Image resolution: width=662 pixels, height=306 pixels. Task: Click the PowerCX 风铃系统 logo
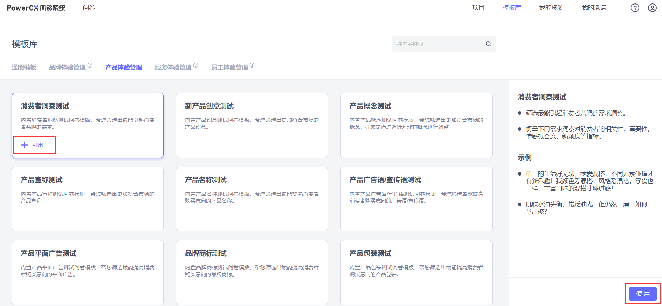point(36,8)
